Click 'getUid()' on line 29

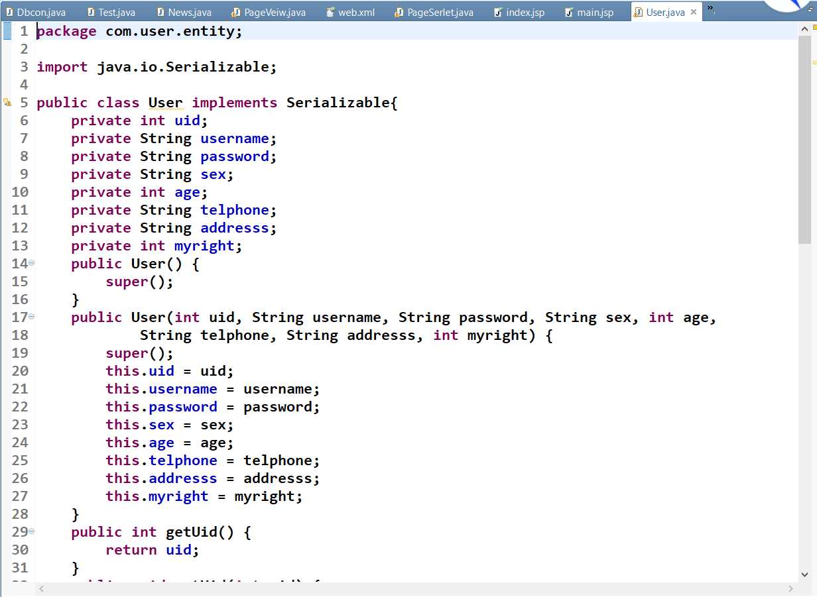200,532
